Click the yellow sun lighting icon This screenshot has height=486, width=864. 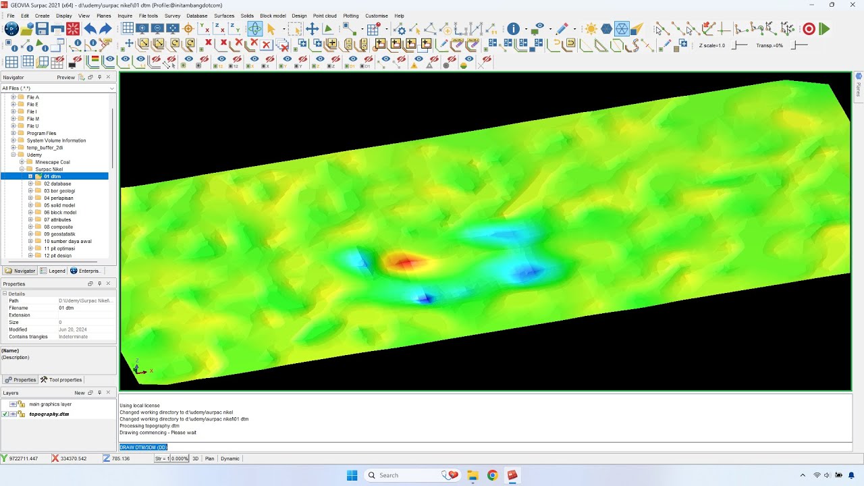pyautogui.click(x=591, y=29)
